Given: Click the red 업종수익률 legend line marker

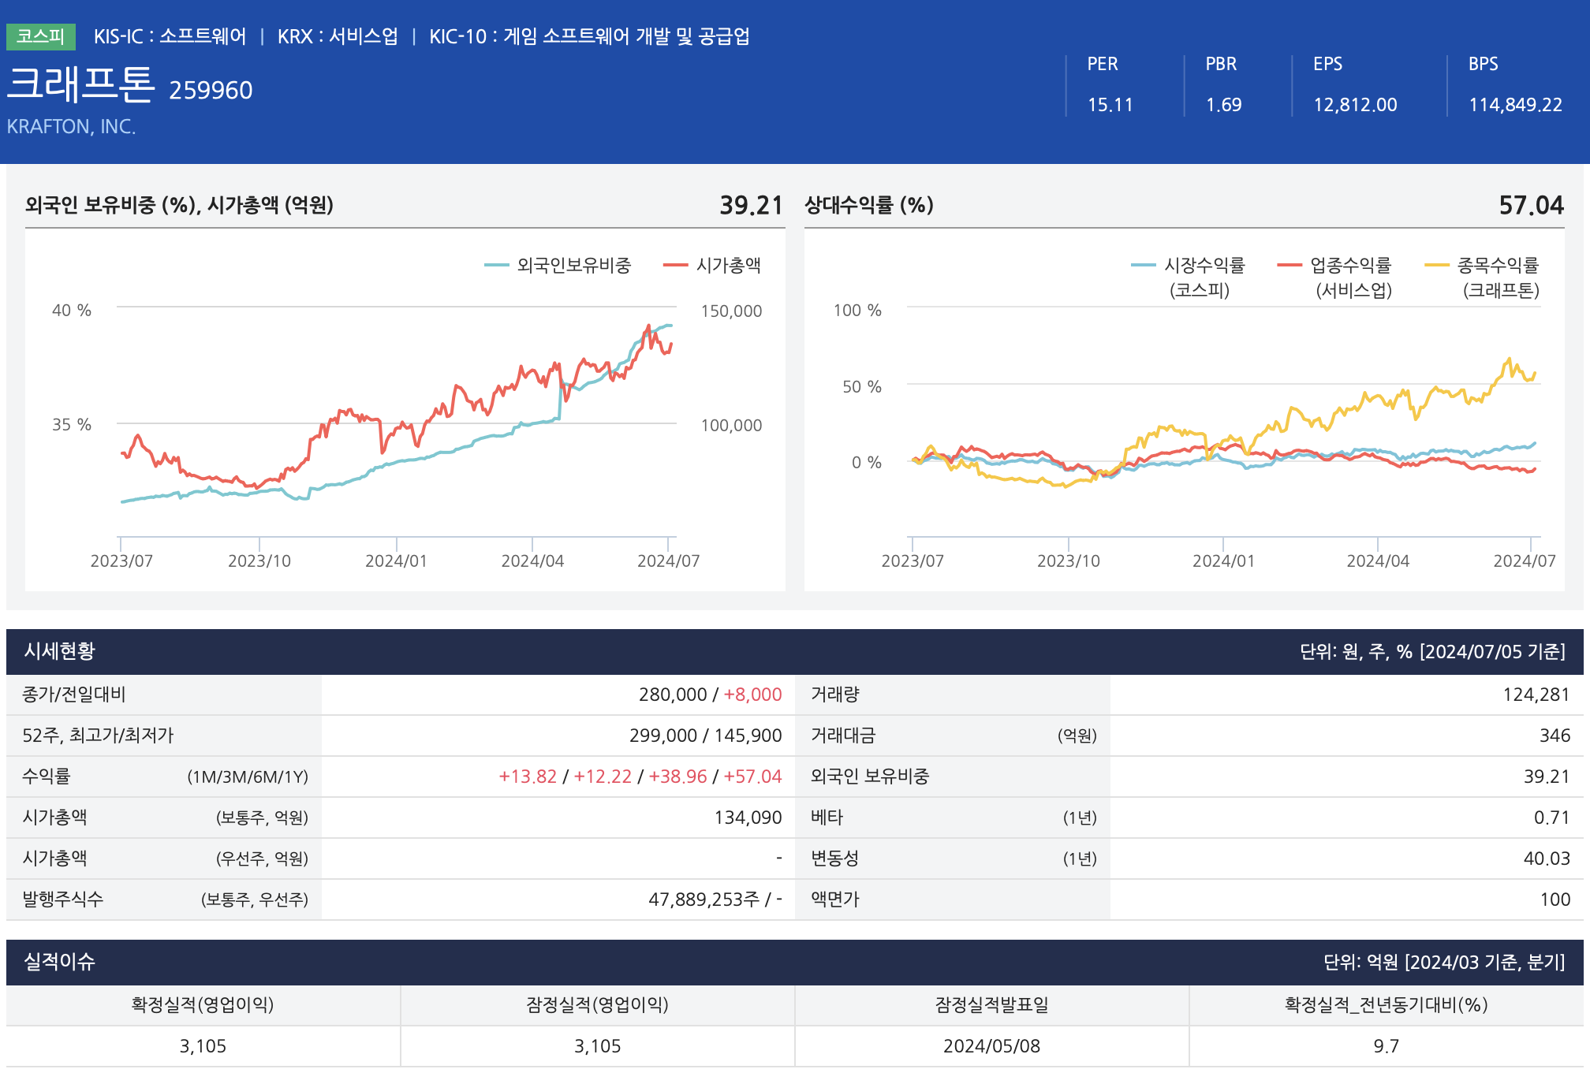Looking at the screenshot, I should point(1289,266).
